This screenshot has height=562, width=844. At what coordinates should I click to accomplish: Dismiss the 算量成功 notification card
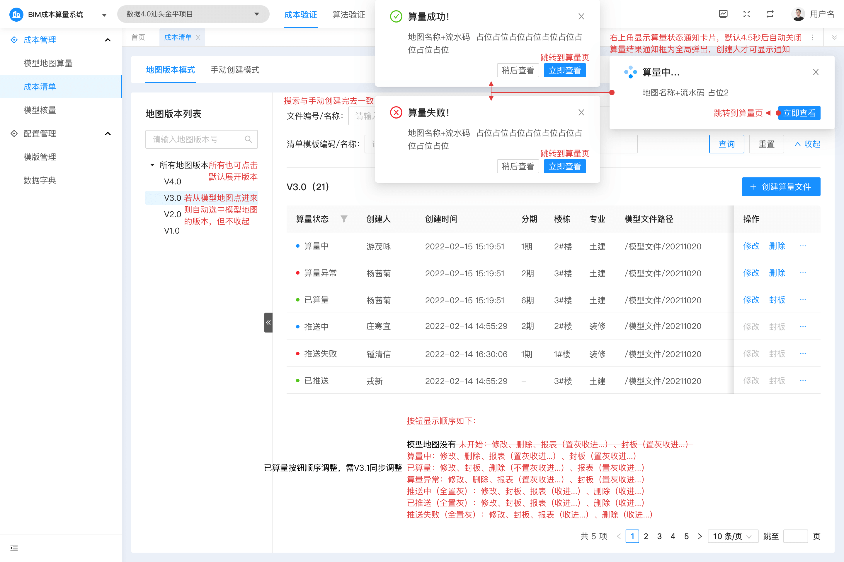click(581, 16)
